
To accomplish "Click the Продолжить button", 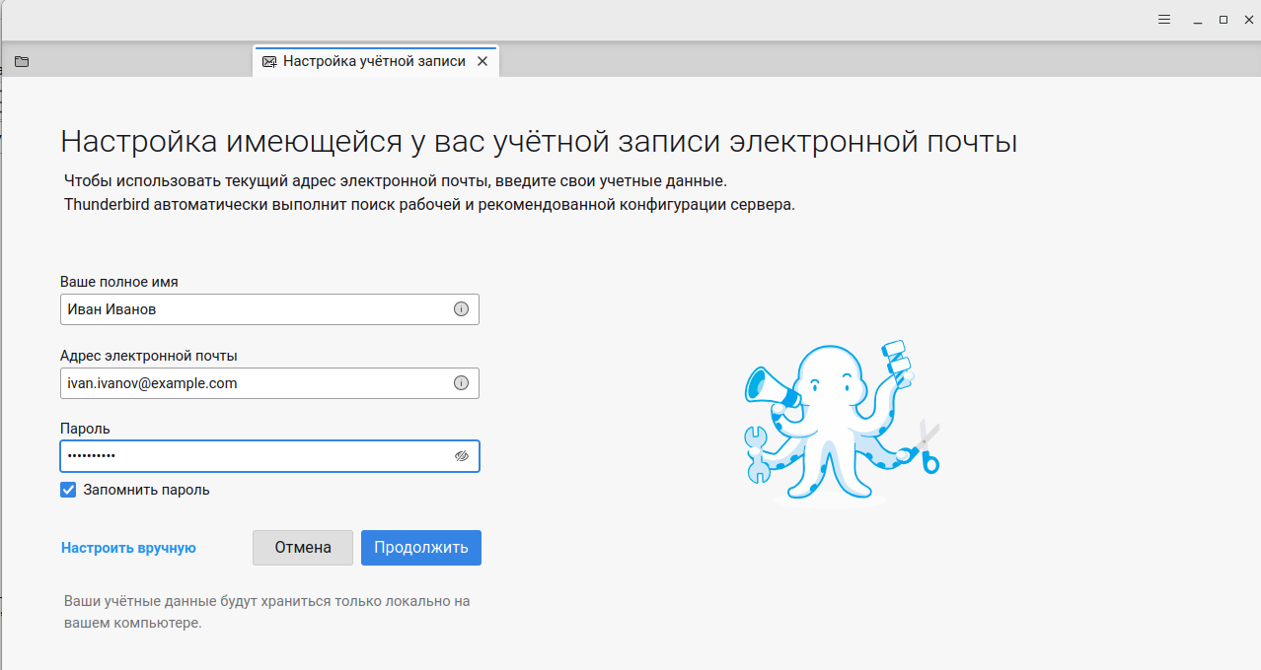I will 420,548.
